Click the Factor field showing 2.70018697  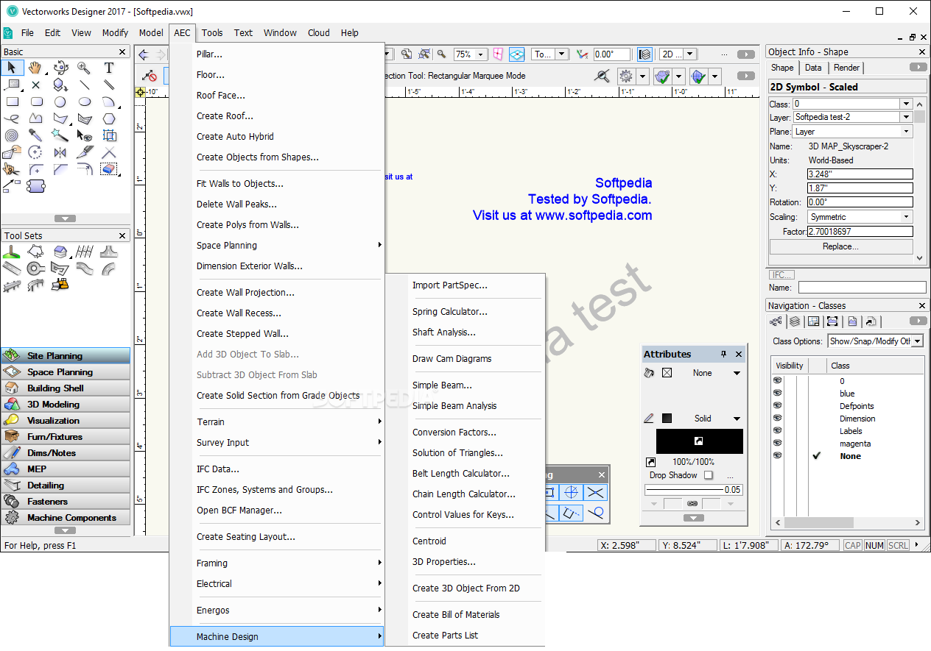pos(860,231)
